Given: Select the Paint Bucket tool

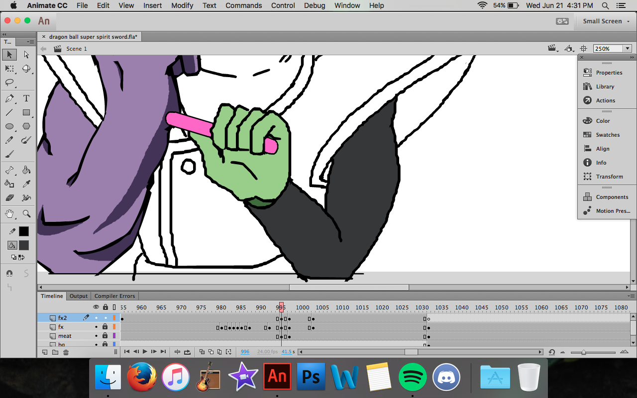Looking at the screenshot, I should pos(26,170).
